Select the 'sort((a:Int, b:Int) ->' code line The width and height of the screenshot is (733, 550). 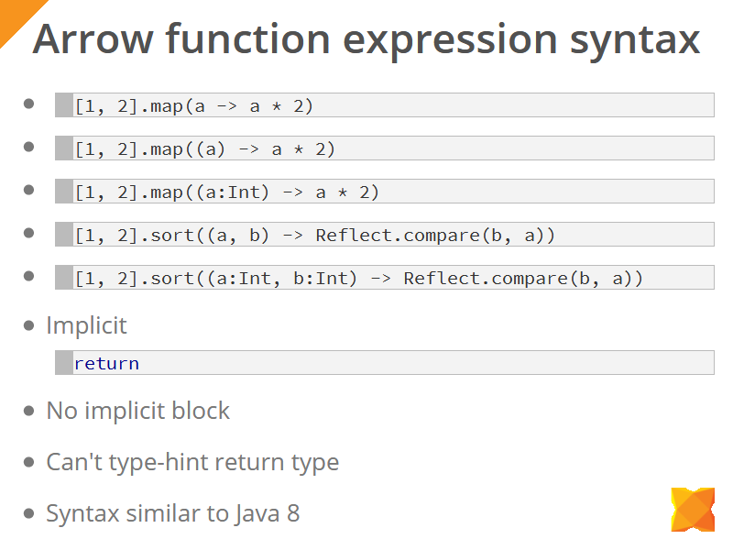click(x=359, y=278)
